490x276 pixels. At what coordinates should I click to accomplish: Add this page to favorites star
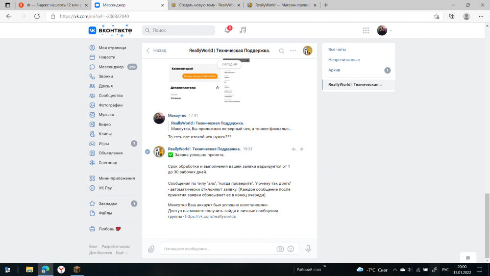[437, 16]
